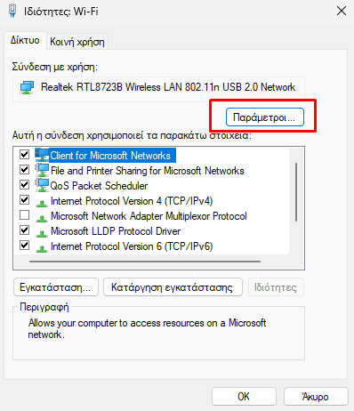Uncheck Client for Microsoft Networks checkbox
Image resolution: width=354 pixels, height=411 pixels.
(24, 155)
